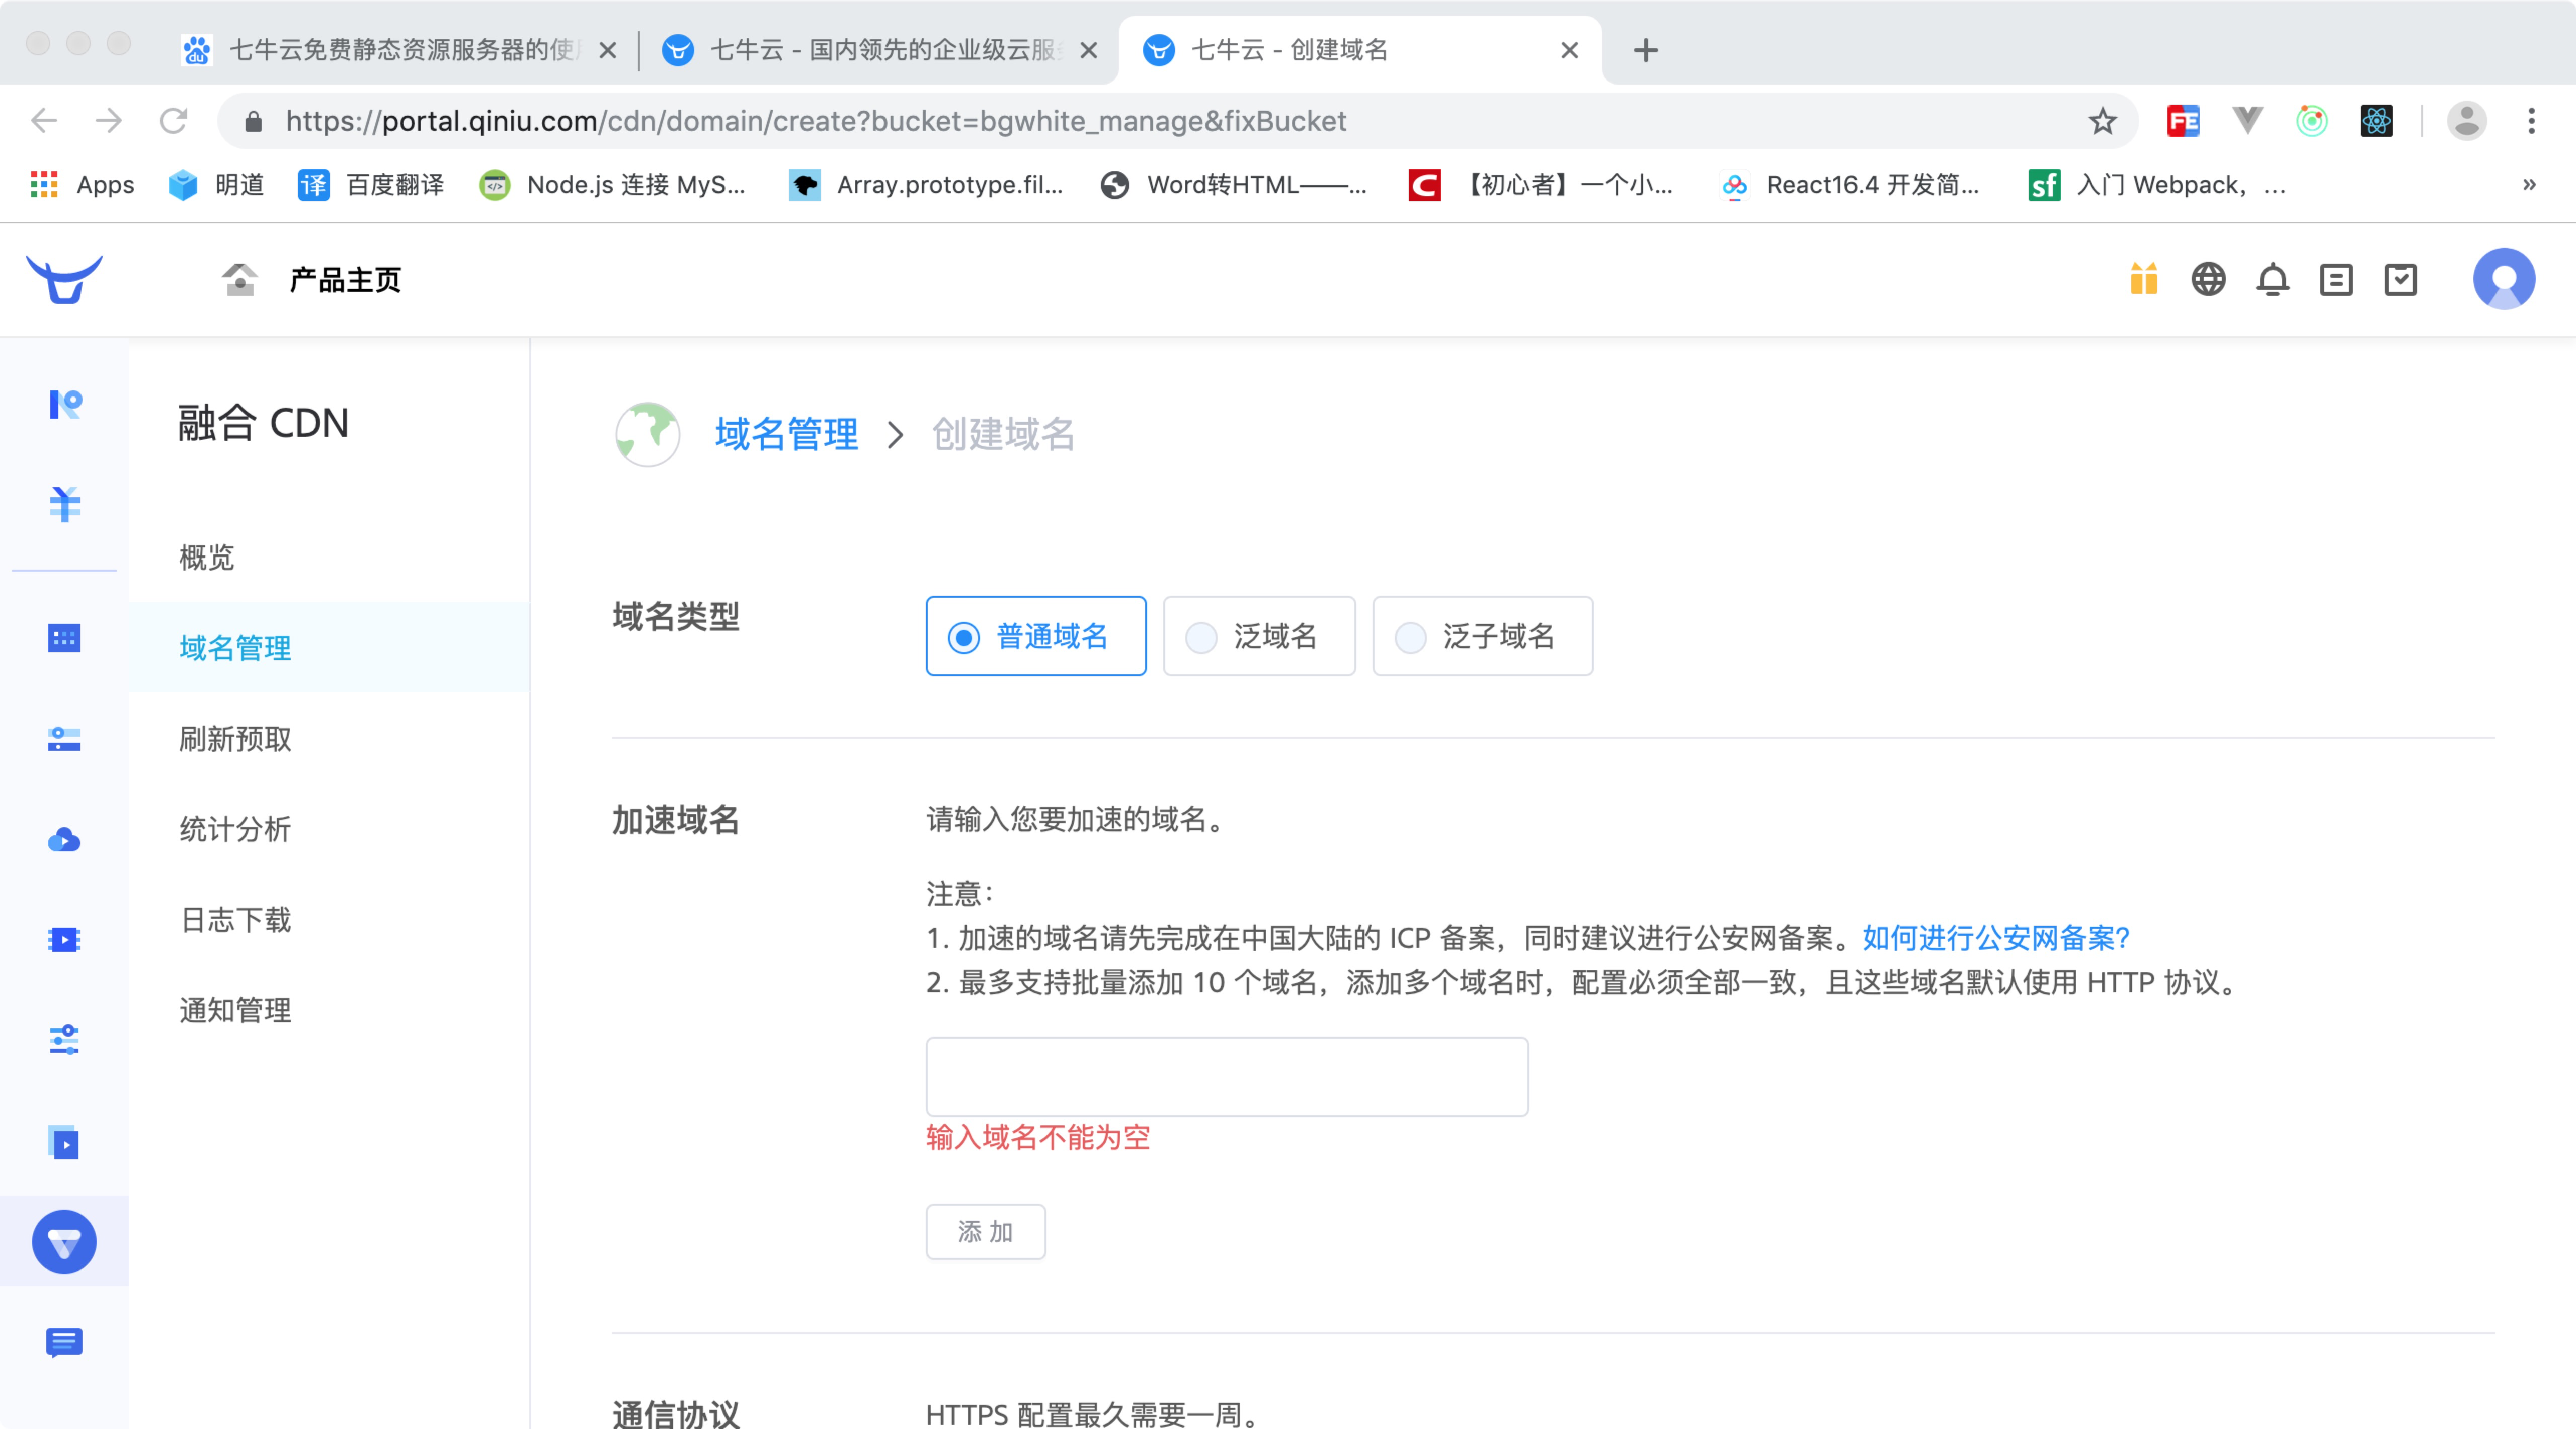Click the 添加 button

point(985,1231)
